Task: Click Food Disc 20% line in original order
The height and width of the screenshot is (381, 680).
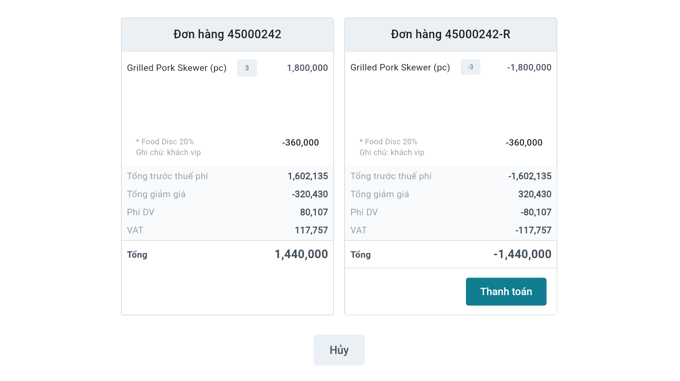Action: tap(165, 142)
